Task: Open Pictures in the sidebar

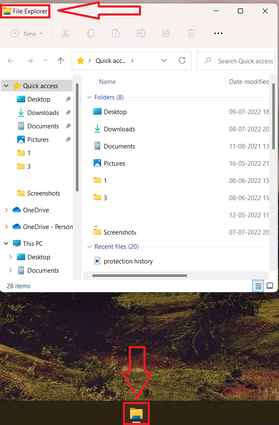Action: 38,140
